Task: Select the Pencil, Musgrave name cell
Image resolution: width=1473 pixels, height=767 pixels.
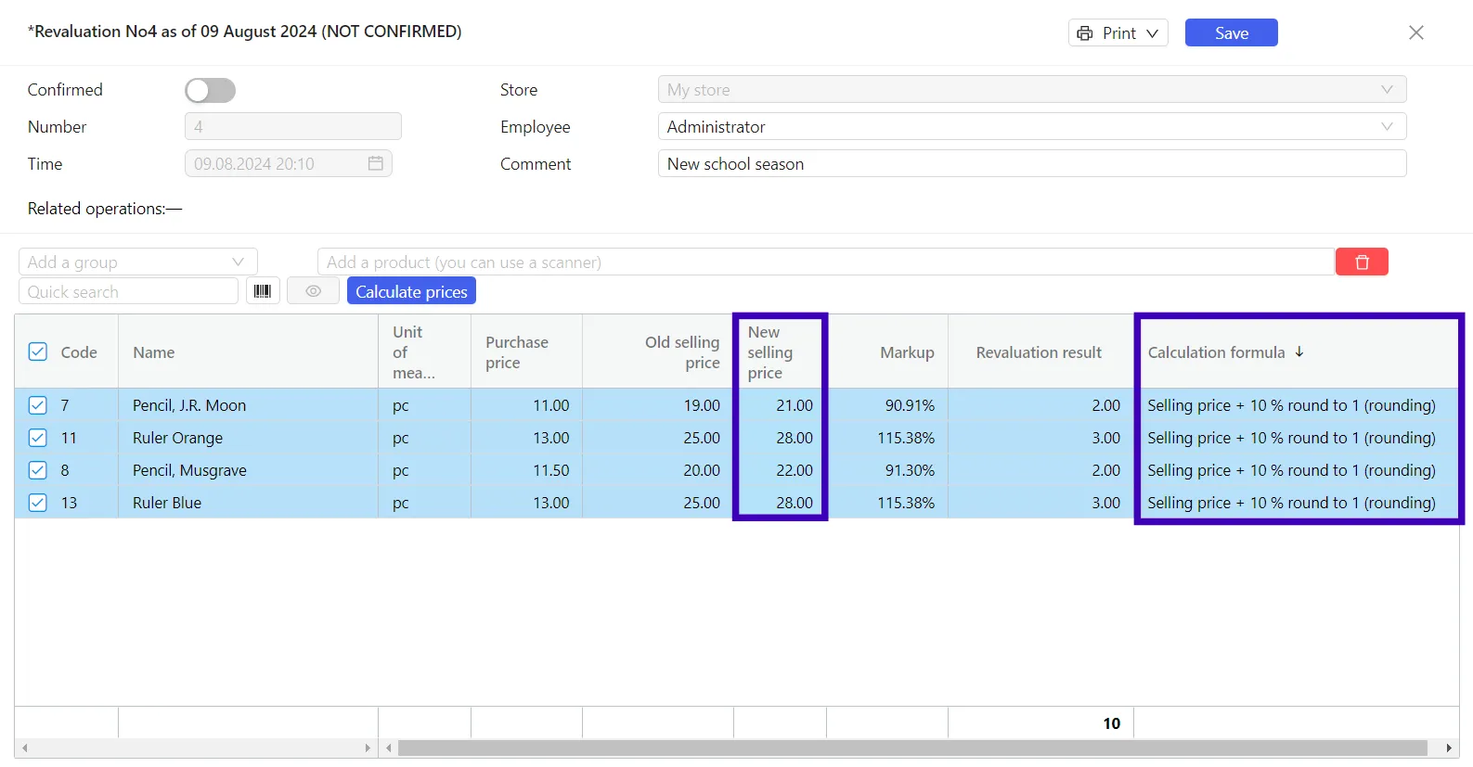Action: point(248,470)
